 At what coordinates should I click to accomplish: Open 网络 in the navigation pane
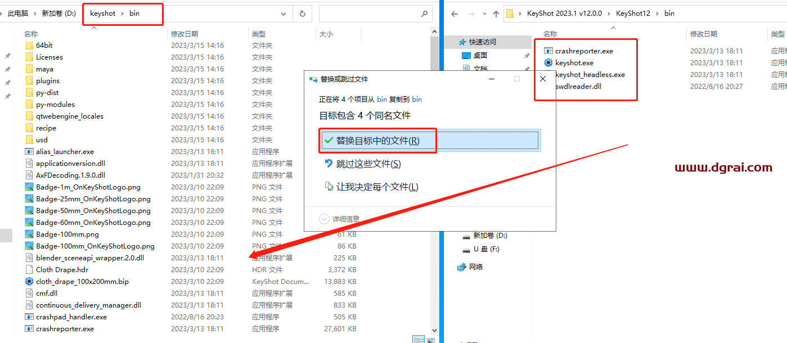(x=475, y=267)
